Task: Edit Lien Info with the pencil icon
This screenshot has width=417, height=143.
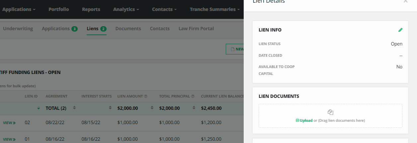Action: pyautogui.click(x=400, y=30)
